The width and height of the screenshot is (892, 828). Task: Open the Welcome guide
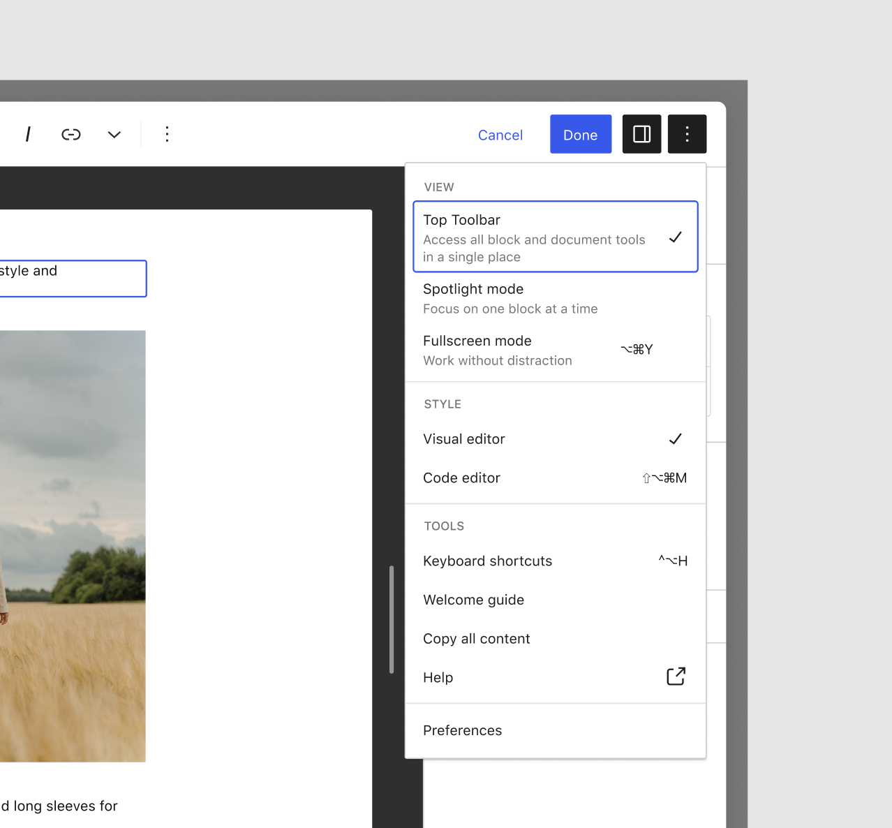point(473,600)
